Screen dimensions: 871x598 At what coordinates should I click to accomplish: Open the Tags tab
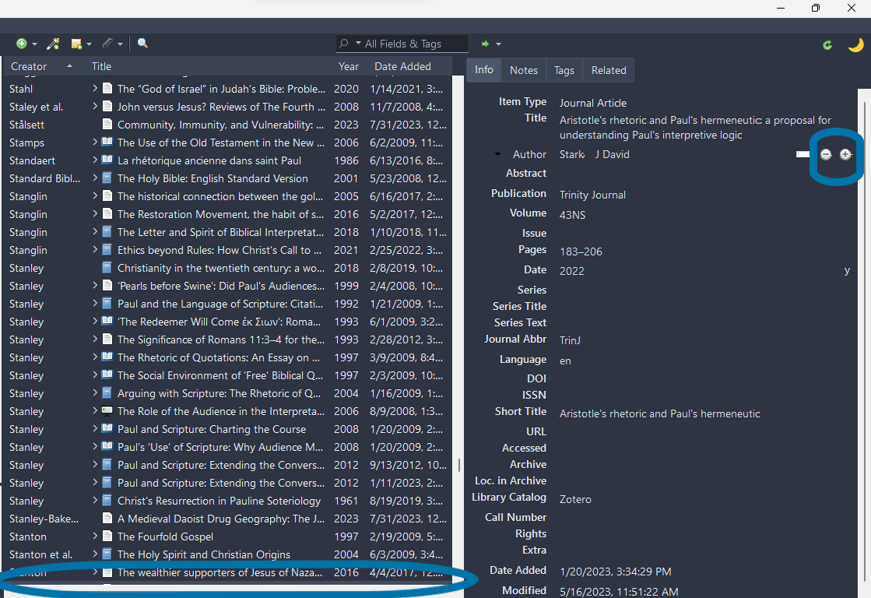pyautogui.click(x=564, y=70)
